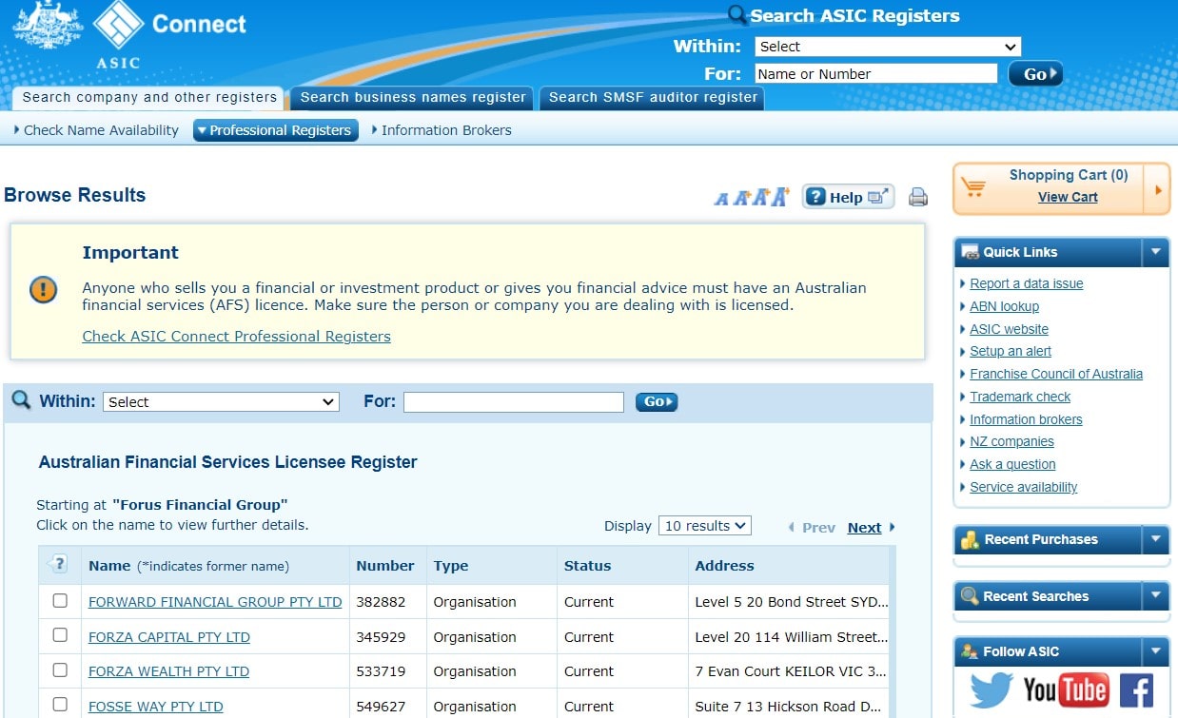Open the Help button with question mark
Screen dimensions: 1178x718
tap(848, 197)
